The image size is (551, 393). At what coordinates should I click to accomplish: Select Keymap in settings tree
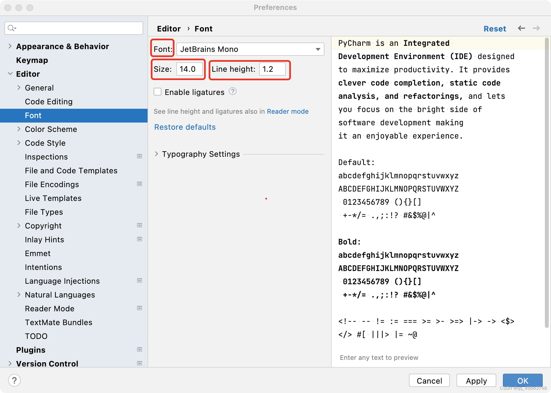pyautogui.click(x=32, y=60)
